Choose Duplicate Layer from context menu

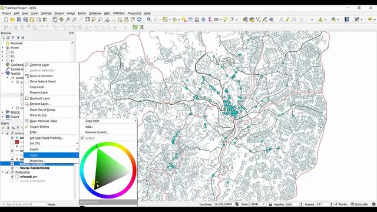point(51,98)
